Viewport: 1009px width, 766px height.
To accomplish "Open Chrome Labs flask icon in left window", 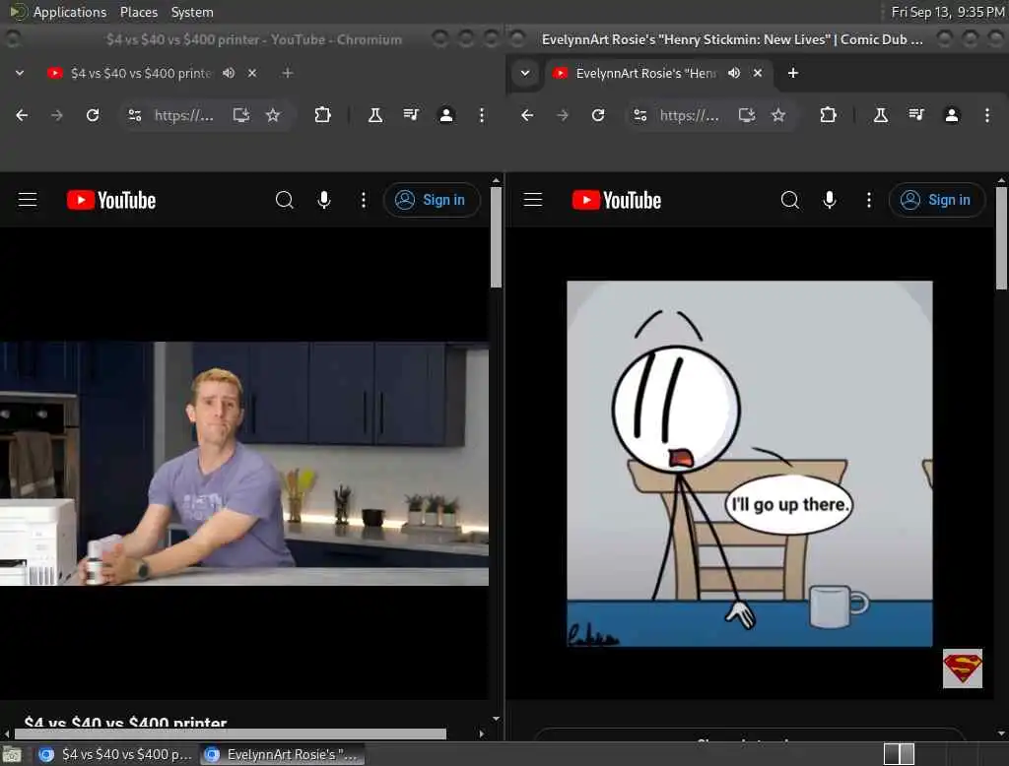I will [375, 115].
